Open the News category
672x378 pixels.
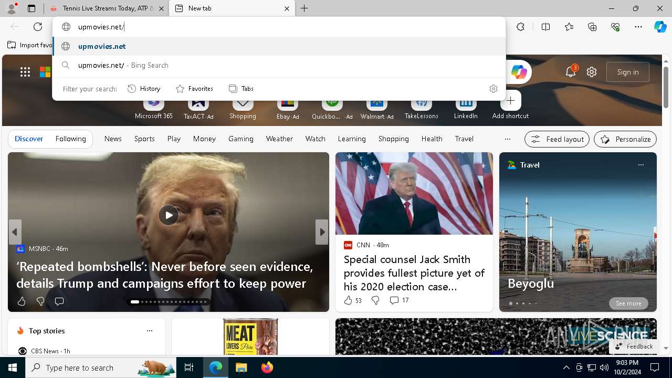tap(113, 139)
